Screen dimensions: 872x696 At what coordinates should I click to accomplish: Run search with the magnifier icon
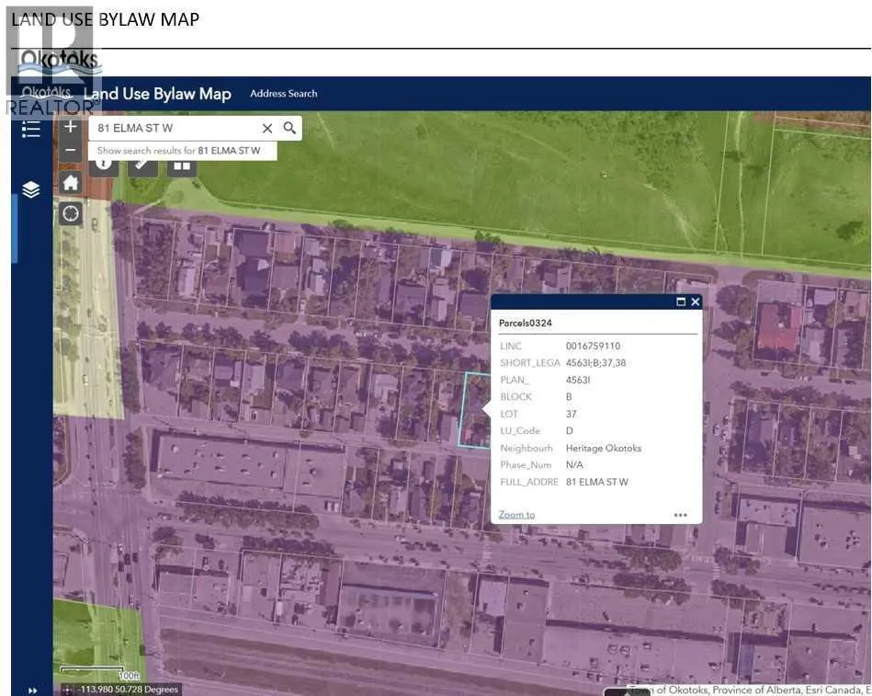pos(289,129)
